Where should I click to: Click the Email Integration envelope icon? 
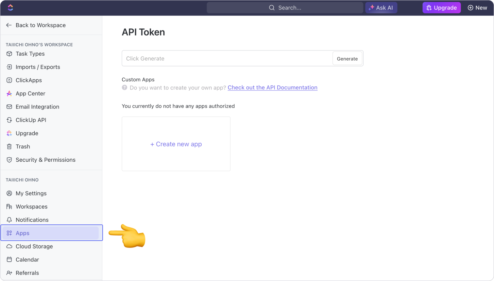click(9, 107)
